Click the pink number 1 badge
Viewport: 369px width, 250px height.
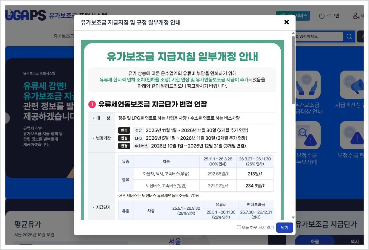(92, 104)
